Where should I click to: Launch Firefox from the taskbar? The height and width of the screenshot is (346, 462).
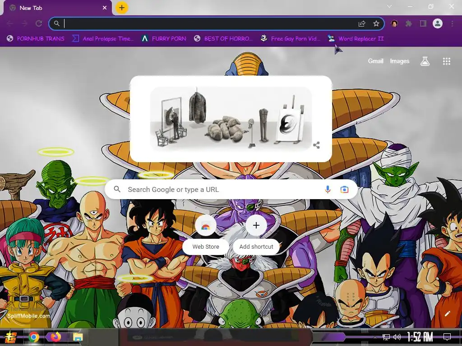click(x=55, y=337)
